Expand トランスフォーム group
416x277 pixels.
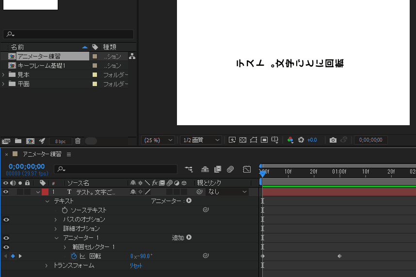click(46, 265)
